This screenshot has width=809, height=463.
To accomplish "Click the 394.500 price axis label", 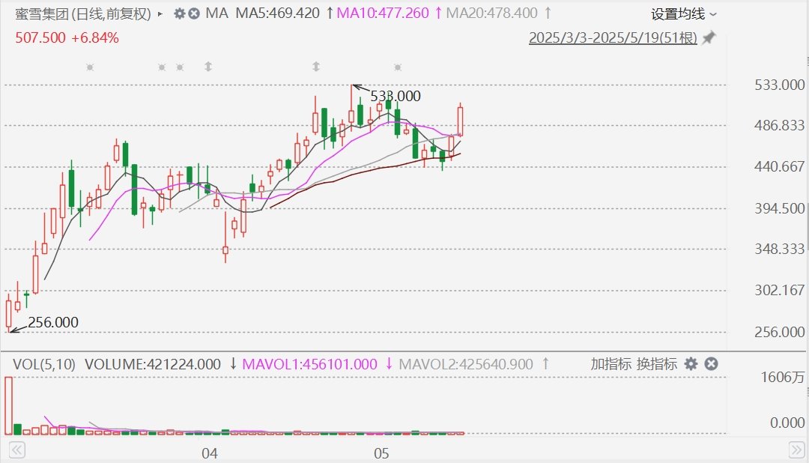I will (x=779, y=208).
